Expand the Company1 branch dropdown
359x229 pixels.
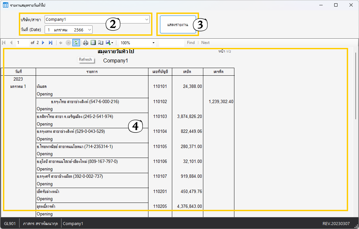coord(147,19)
